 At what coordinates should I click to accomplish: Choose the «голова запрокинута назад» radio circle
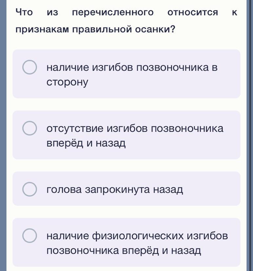(29, 189)
